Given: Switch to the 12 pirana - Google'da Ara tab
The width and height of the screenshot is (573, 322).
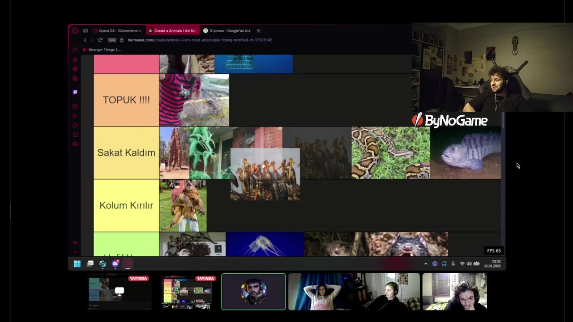Looking at the screenshot, I should click(227, 31).
